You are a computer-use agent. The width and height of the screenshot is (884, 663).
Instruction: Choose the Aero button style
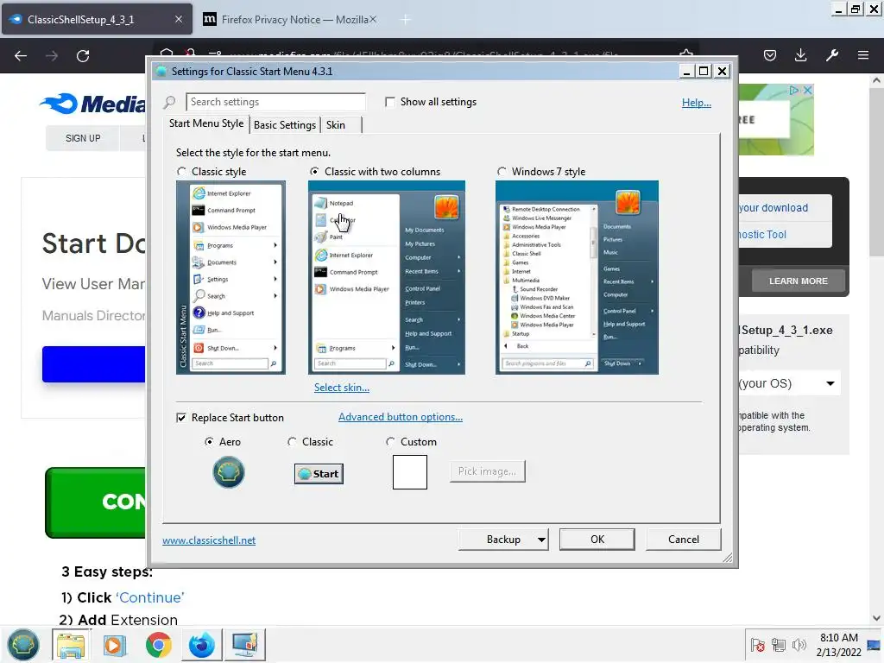[x=209, y=442]
